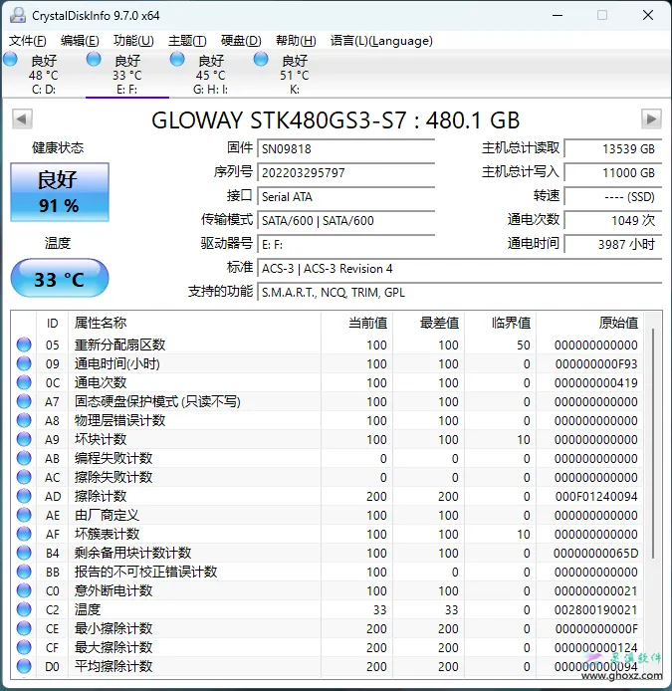Click status orb for attribute 09
This screenshot has height=691, width=672.
point(24,363)
